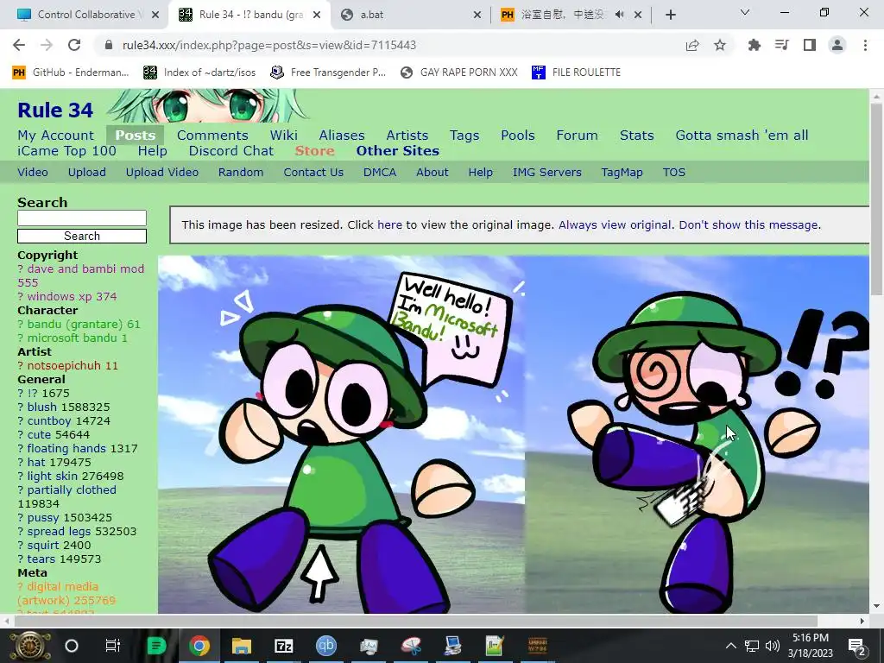The height and width of the screenshot is (663, 884).
Task: Open the About page
Action: tap(433, 173)
